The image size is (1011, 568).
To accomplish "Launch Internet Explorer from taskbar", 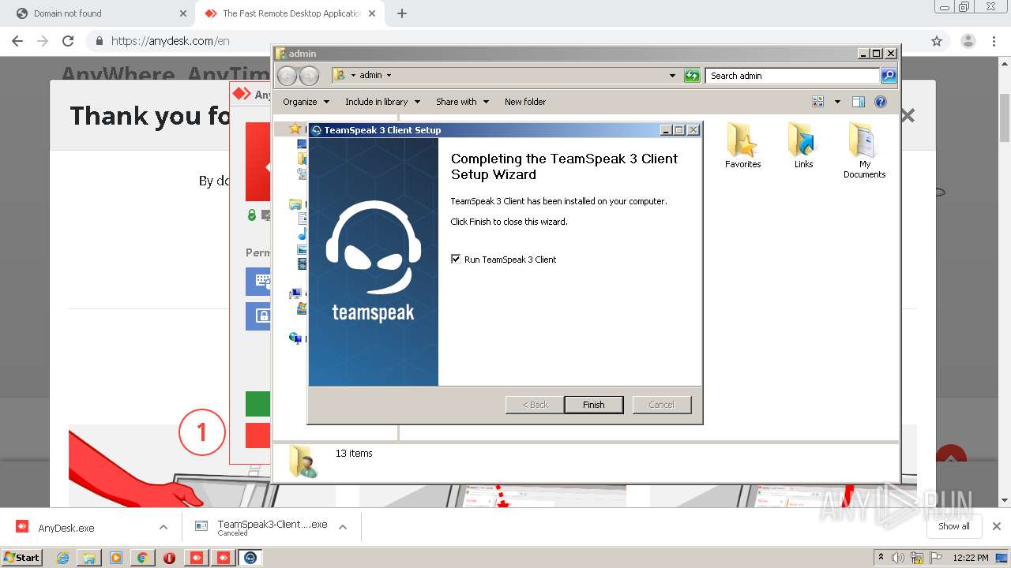I will [62, 558].
